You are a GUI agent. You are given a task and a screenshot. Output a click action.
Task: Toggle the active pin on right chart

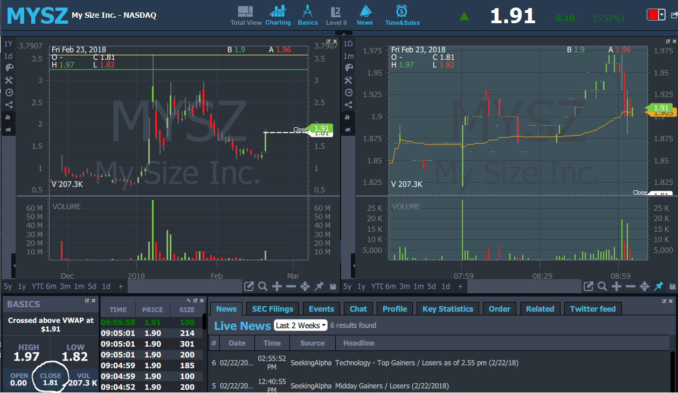(x=659, y=286)
